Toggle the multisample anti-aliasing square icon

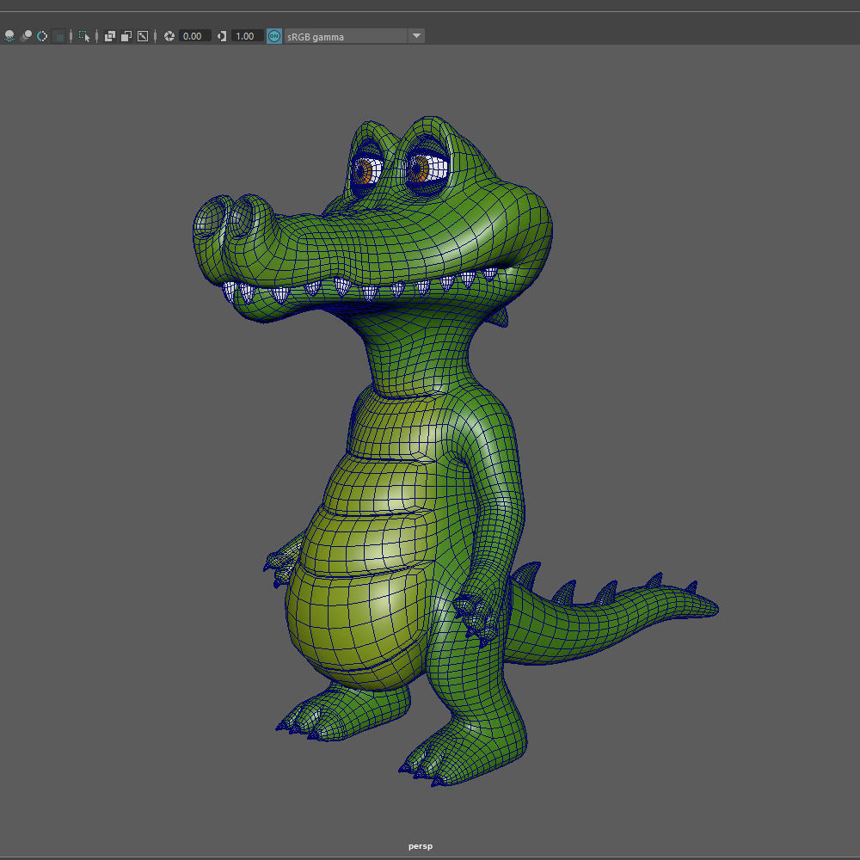pos(59,36)
